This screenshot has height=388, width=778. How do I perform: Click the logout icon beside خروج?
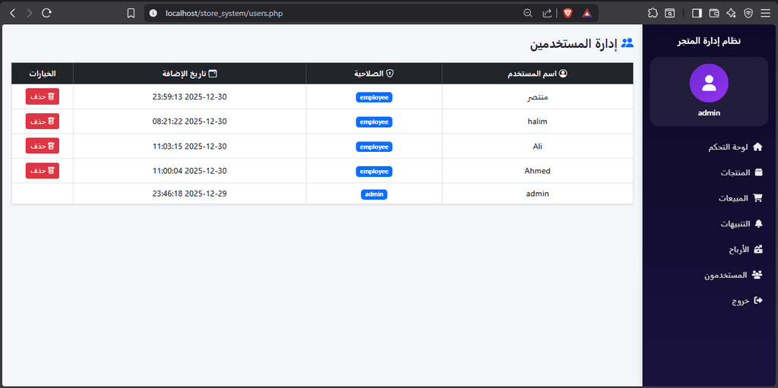point(757,300)
